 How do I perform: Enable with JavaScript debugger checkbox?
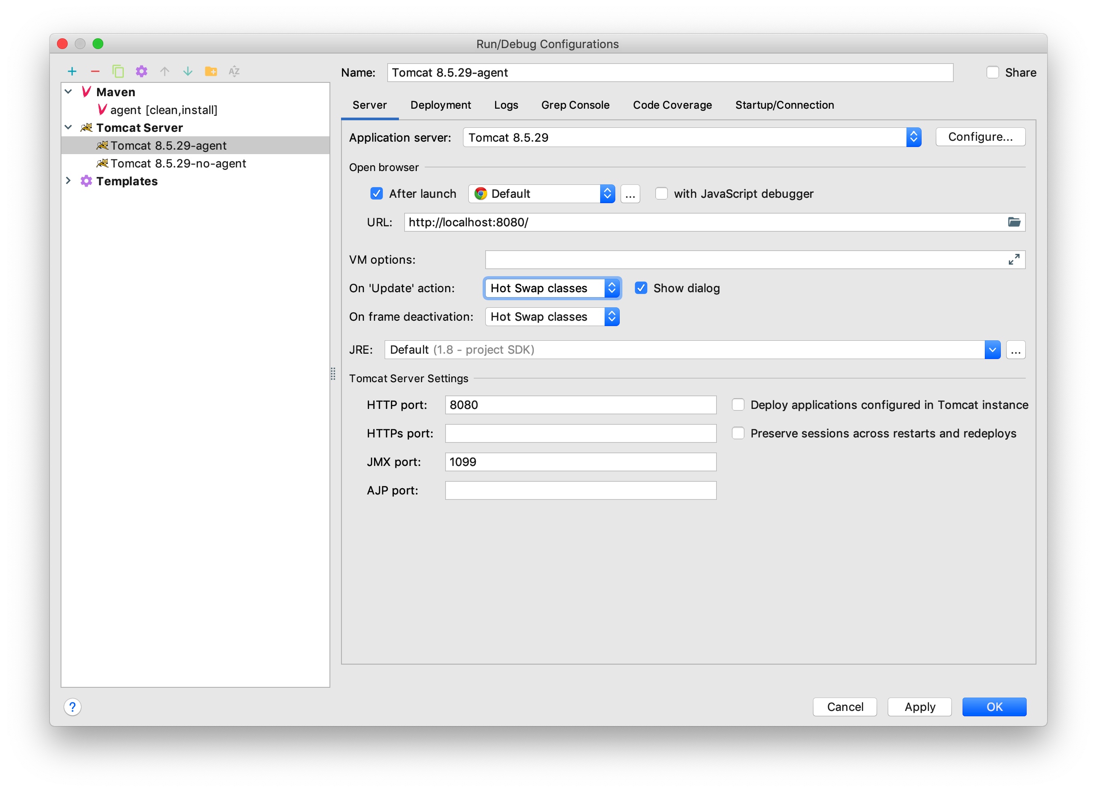(x=661, y=193)
